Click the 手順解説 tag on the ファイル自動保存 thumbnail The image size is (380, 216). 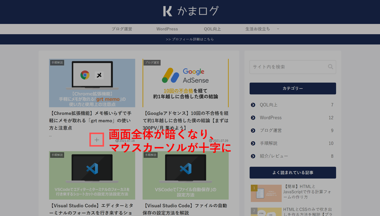point(151,155)
